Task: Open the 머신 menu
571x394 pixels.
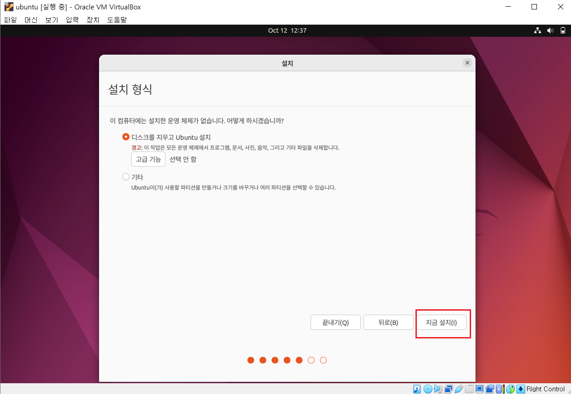Action: 31,20
